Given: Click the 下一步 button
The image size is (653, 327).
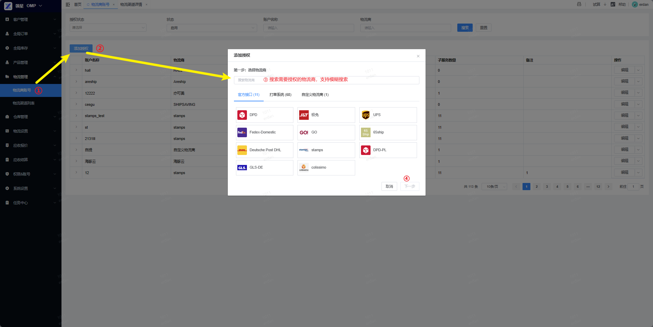Looking at the screenshot, I should pyautogui.click(x=410, y=186).
